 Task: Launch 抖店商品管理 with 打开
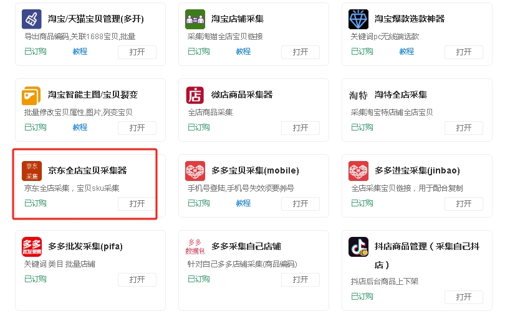click(x=464, y=297)
